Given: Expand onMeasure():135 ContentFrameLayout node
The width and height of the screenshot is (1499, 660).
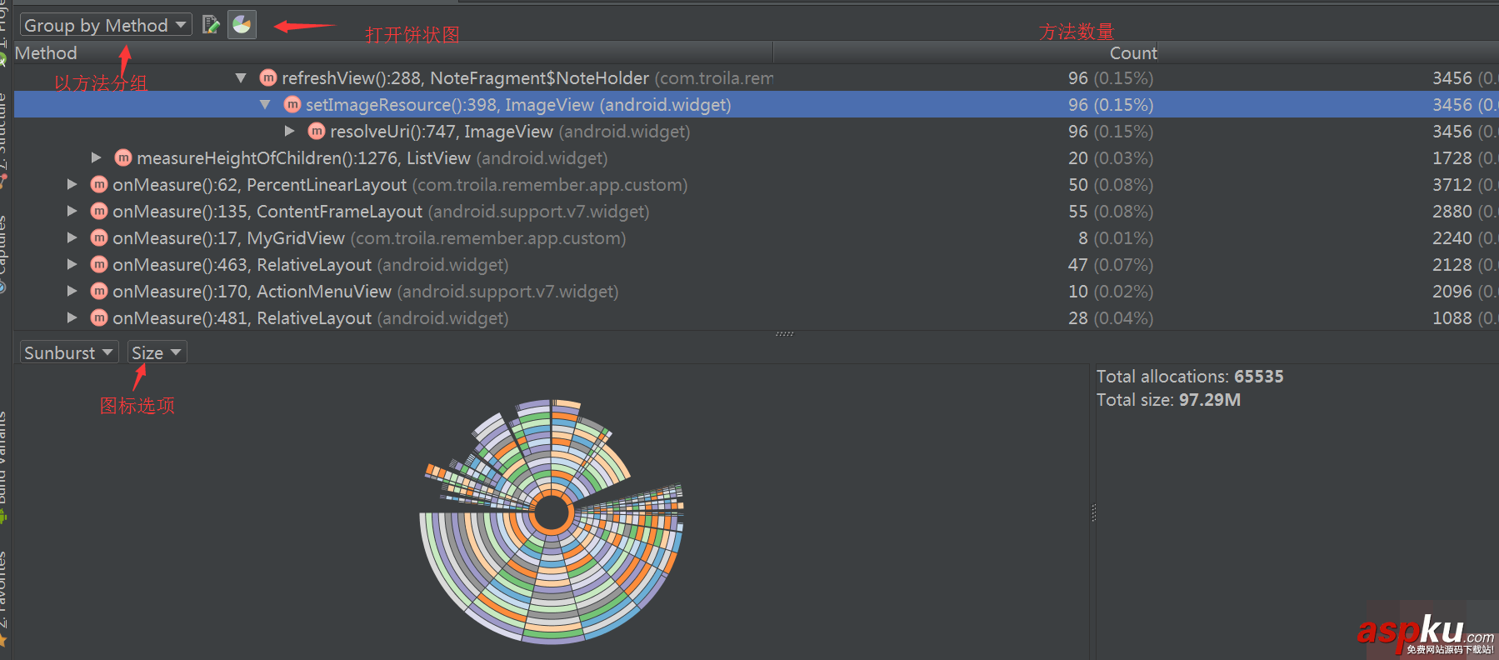Looking at the screenshot, I should coord(72,211).
